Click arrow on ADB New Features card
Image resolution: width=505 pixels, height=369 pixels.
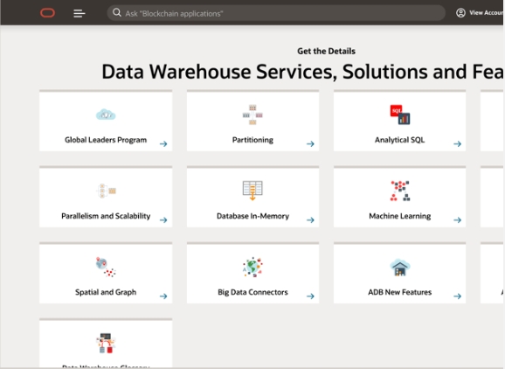pyautogui.click(x=458, y=296)
